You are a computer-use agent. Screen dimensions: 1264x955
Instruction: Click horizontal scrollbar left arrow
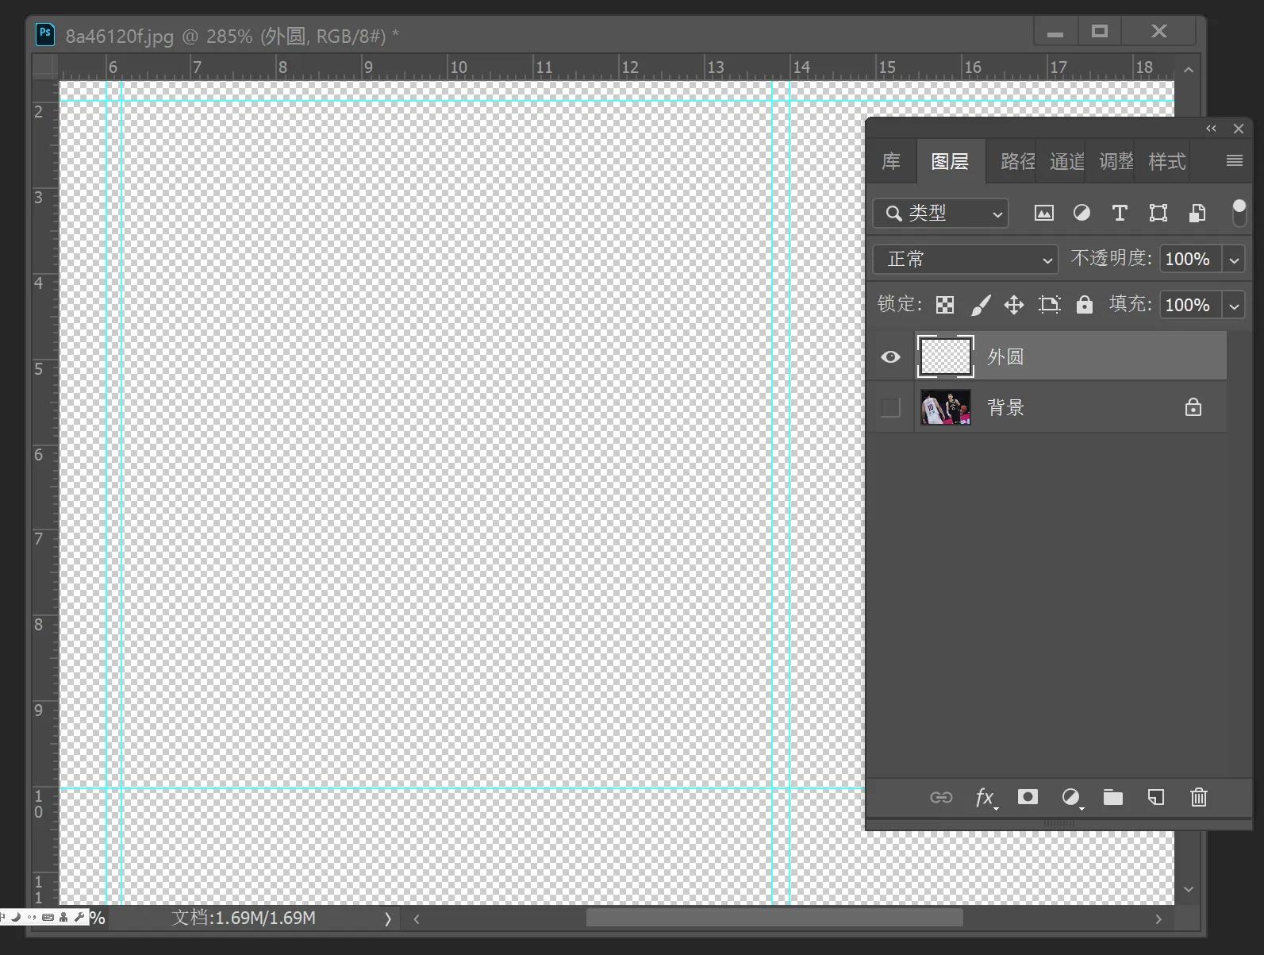(x=417, y=918)
